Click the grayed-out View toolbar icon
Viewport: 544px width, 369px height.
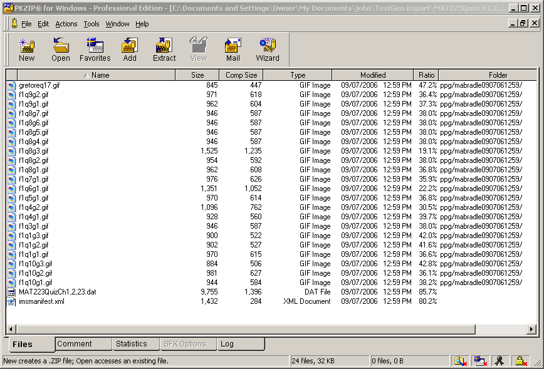tap(199, 46)
